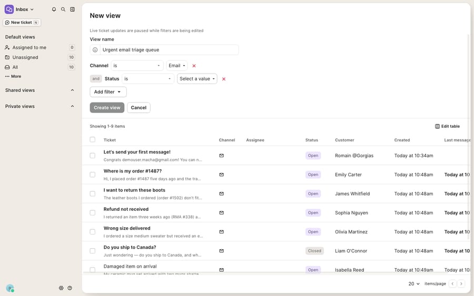
Task: Remove the Status filter with the red X
Action: 224,79
